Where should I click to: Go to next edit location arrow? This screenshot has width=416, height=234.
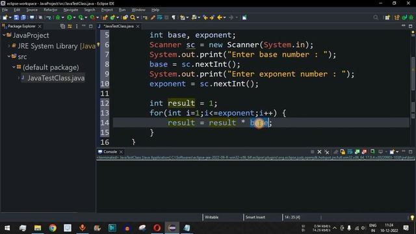pyautogui.click(x=212, y=18)
